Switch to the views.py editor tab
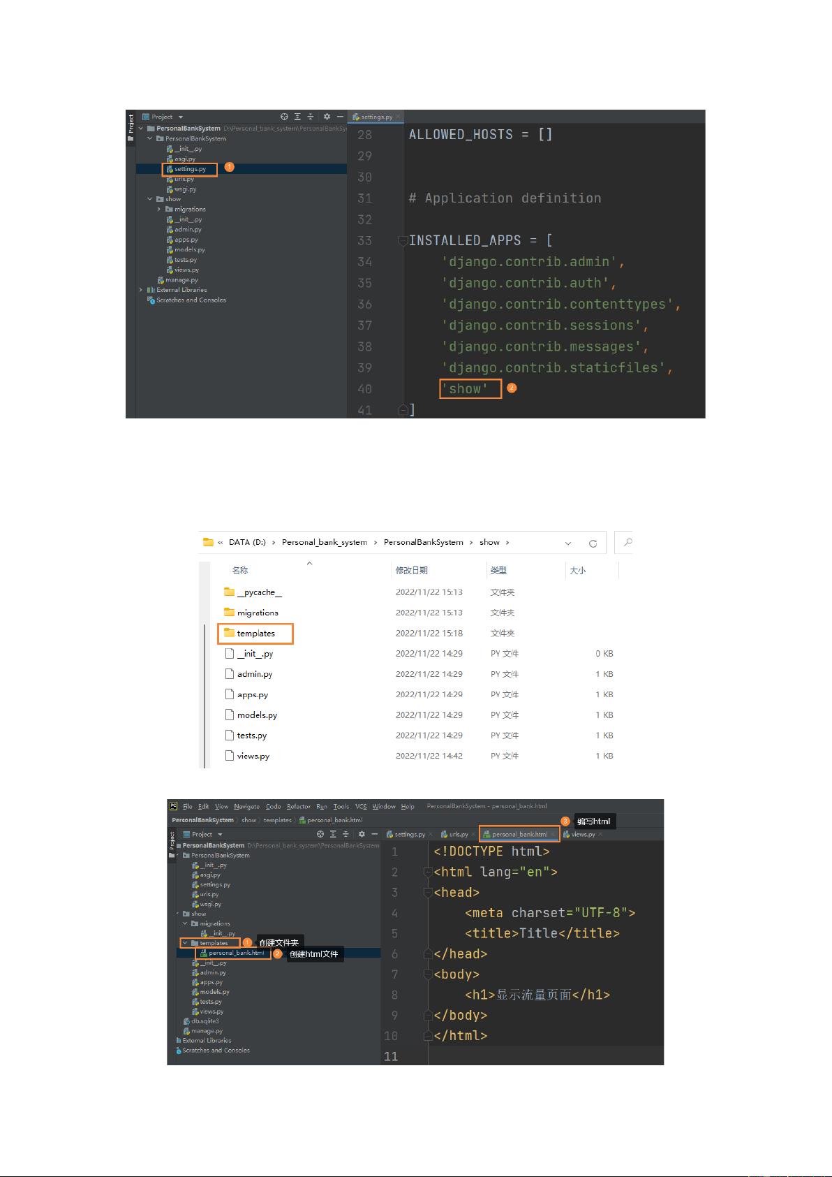Viewport: 832px width, 1177px height. coord(583,834)
